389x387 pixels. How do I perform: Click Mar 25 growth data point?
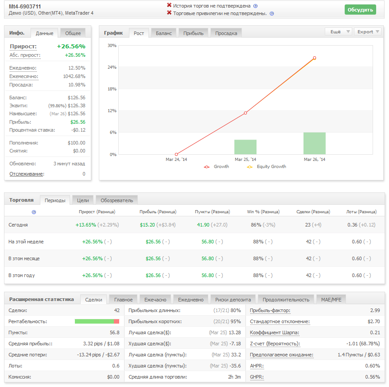245,113
